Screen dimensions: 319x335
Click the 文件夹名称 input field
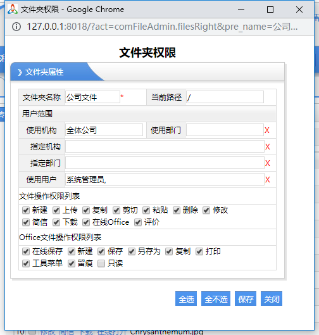(92, 98)
